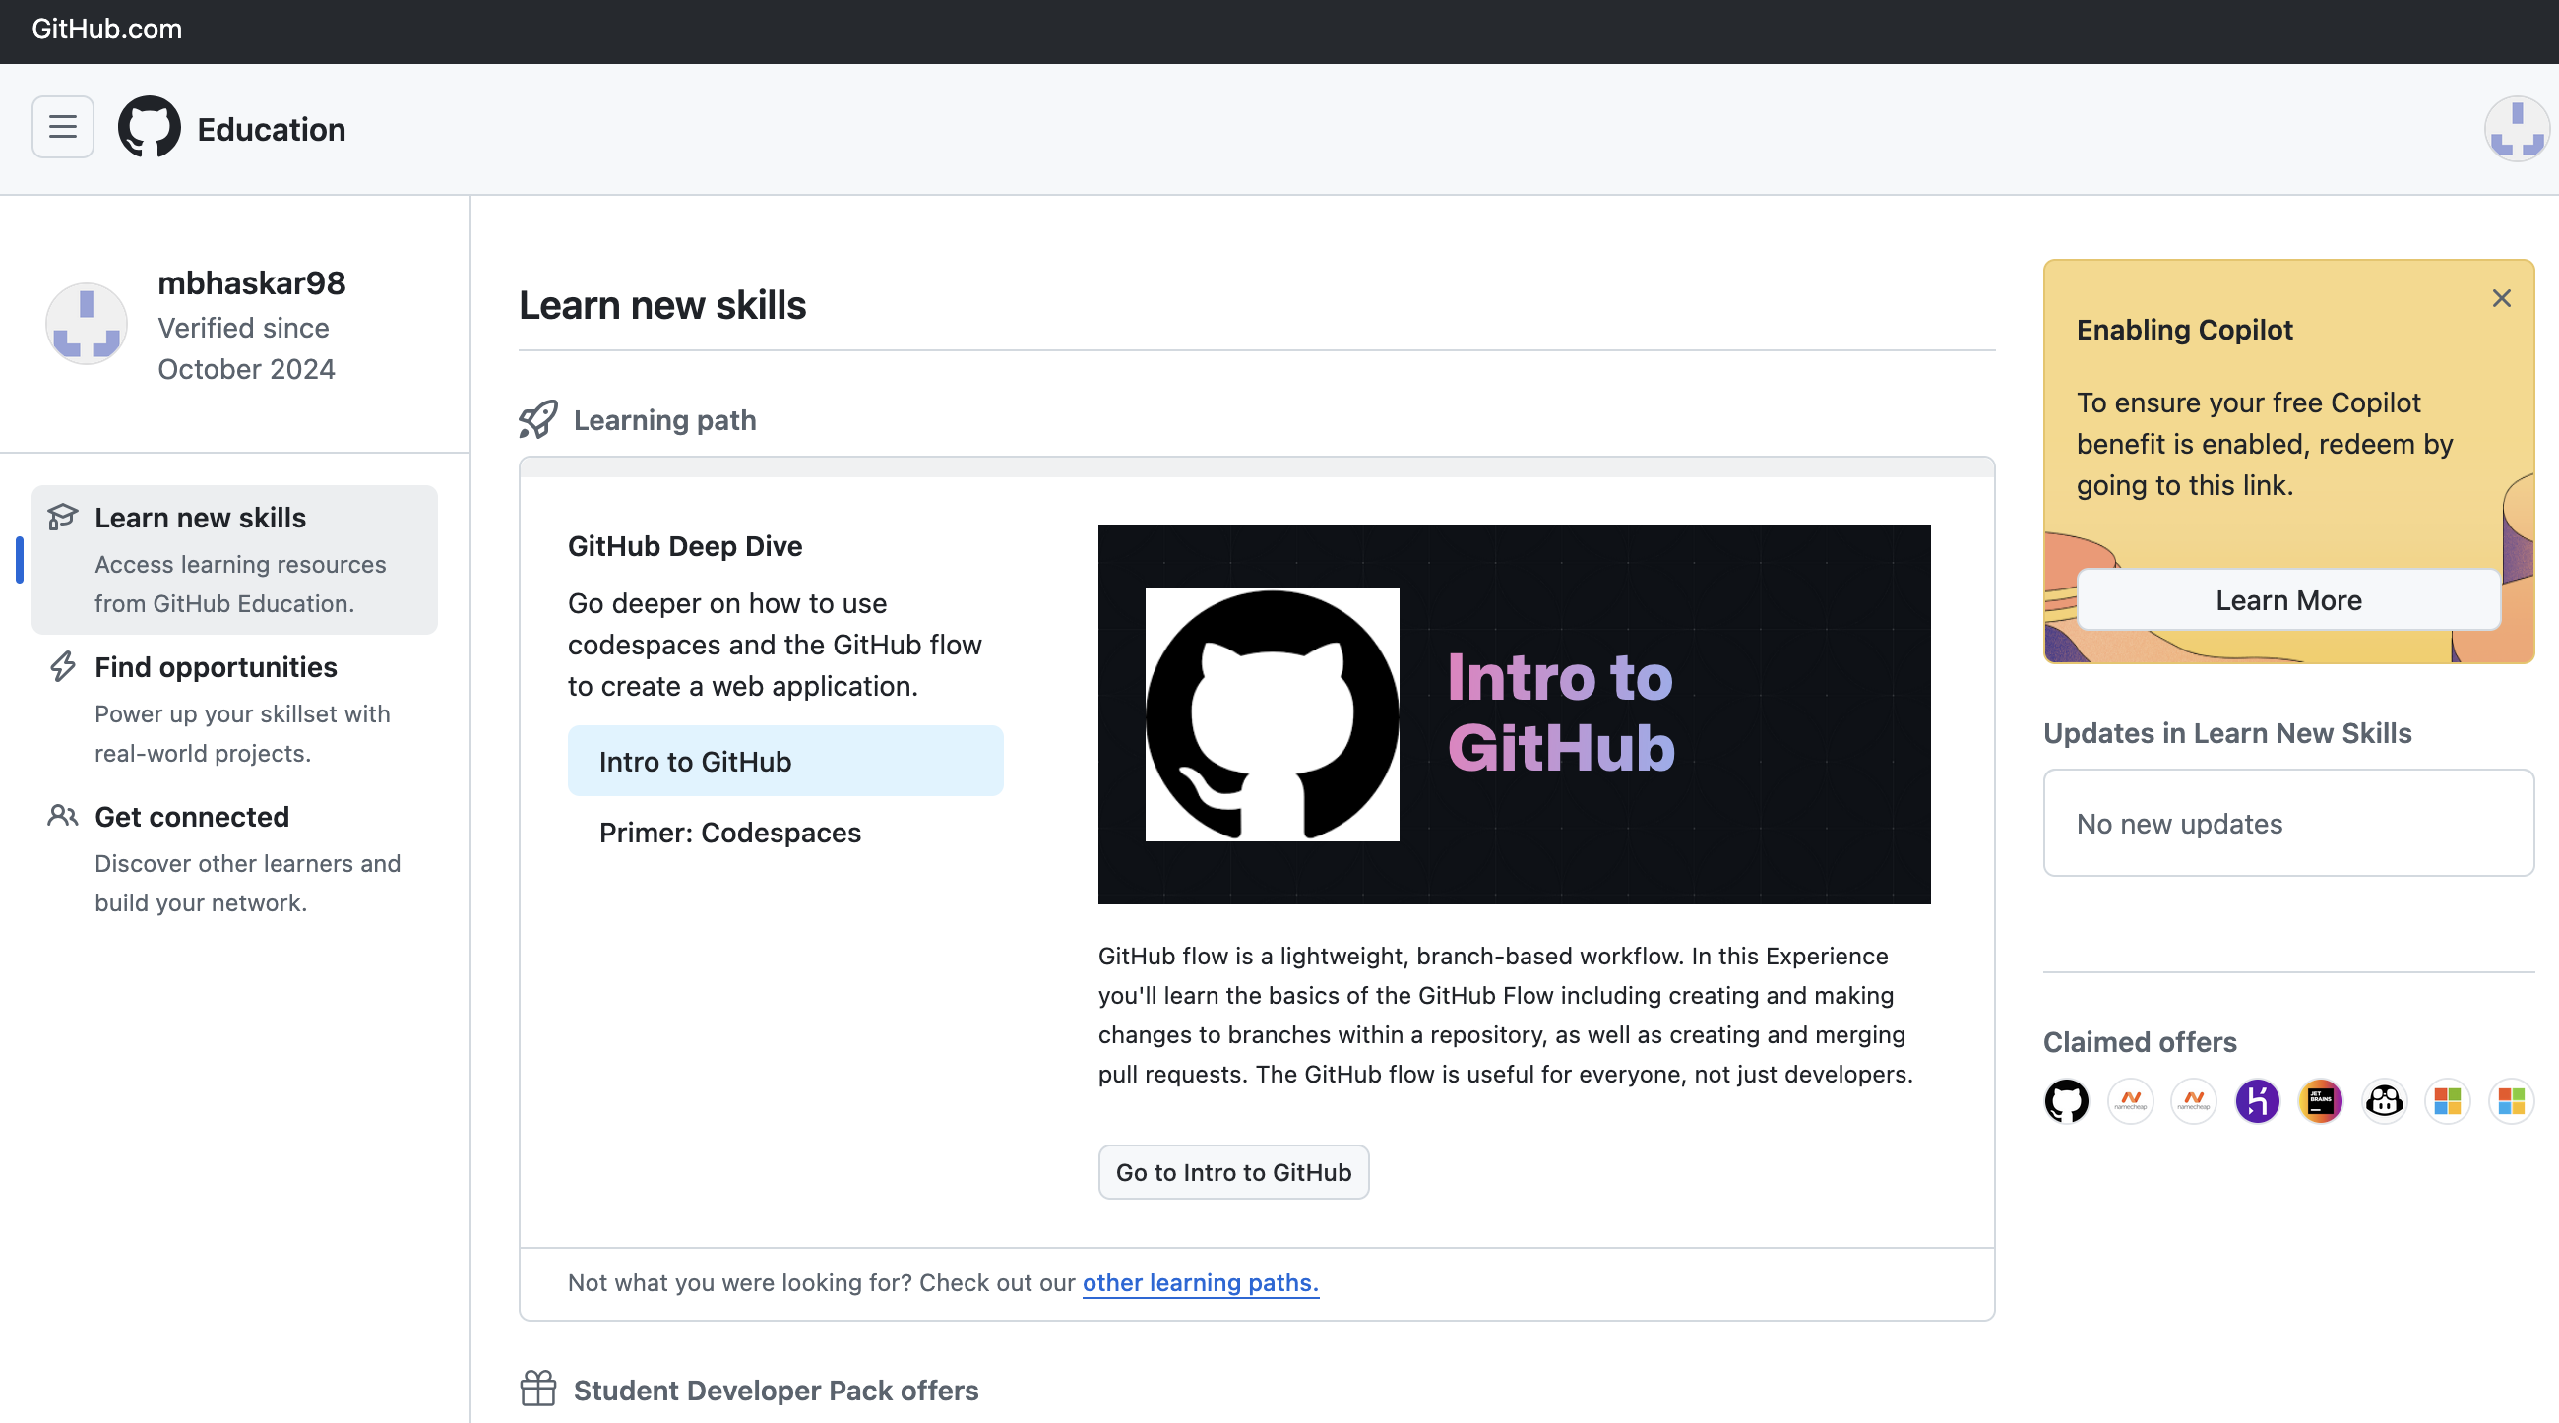The width and height of the screenshot is (2559, 1423).
Task: Click the Learn More button
Action: pos(2287,599)
